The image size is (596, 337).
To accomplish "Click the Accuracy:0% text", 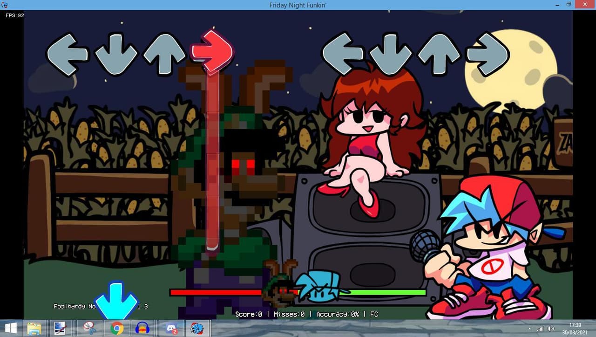I will pyautogui.click(x=338, y=314).
